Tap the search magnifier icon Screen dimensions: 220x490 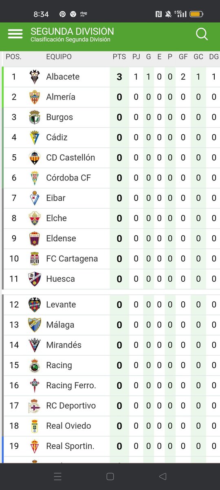click(202, 34)
